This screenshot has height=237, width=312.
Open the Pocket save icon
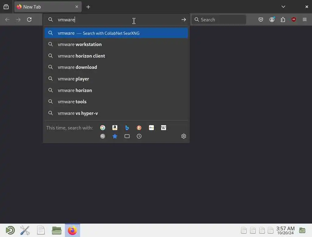(x=261, y=19)
